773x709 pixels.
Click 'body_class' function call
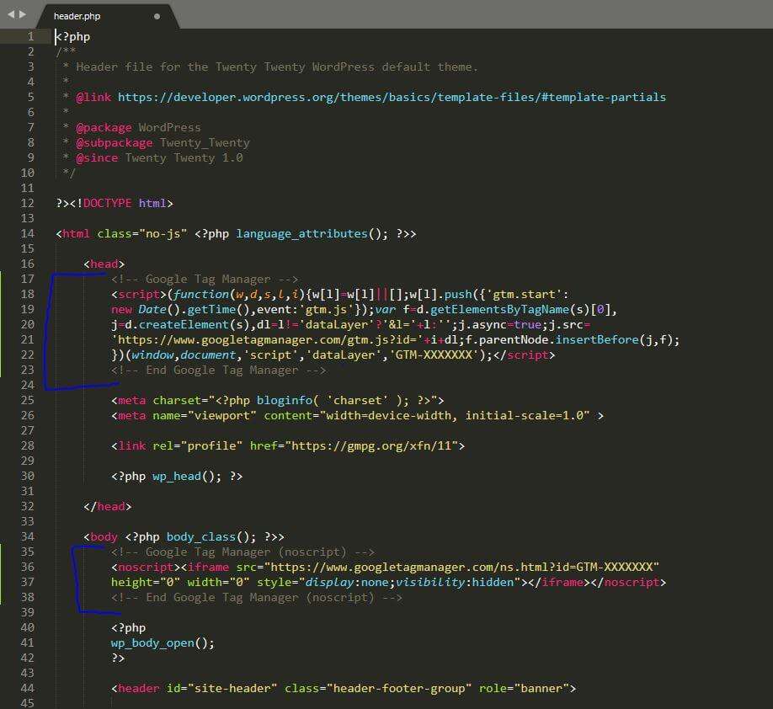point(200,537)
